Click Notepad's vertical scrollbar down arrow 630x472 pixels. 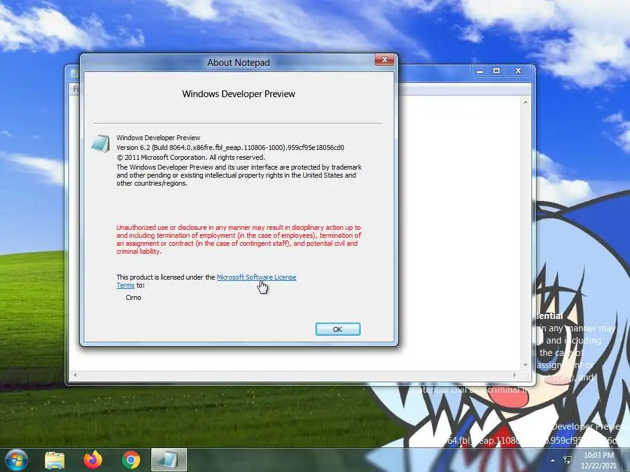525,365
